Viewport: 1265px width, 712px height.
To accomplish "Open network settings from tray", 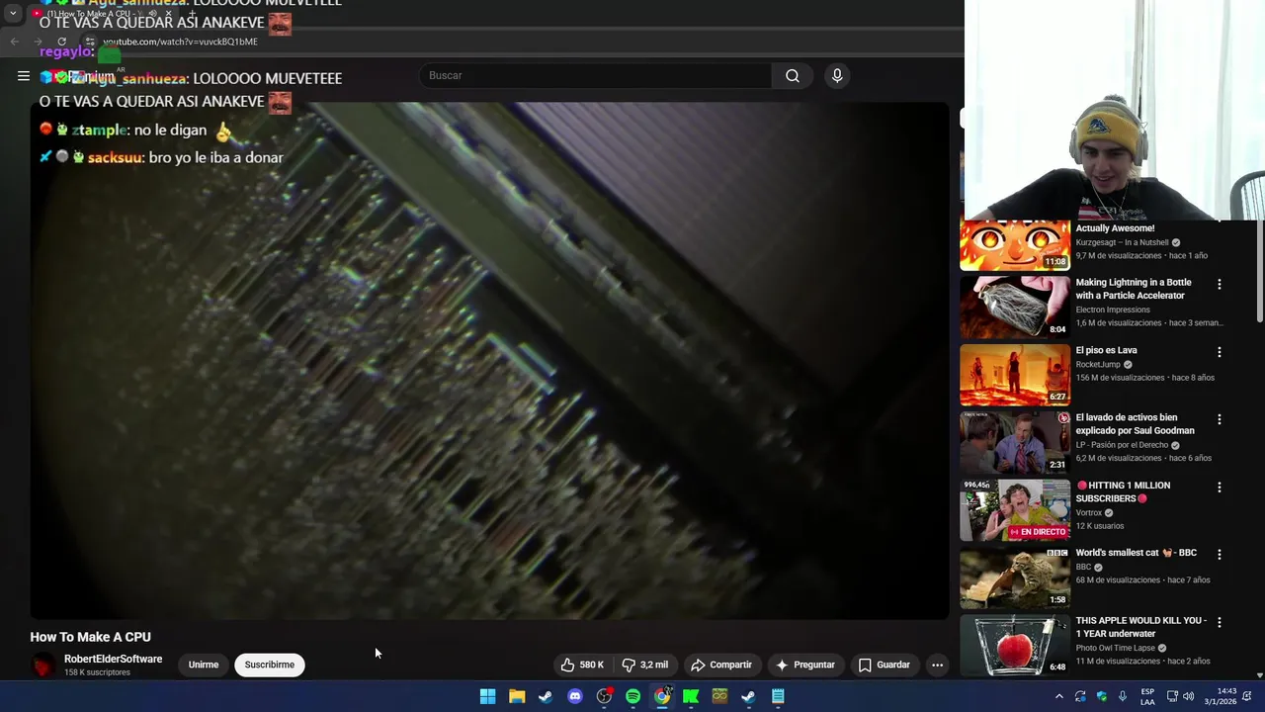I will pos(1172,696).
